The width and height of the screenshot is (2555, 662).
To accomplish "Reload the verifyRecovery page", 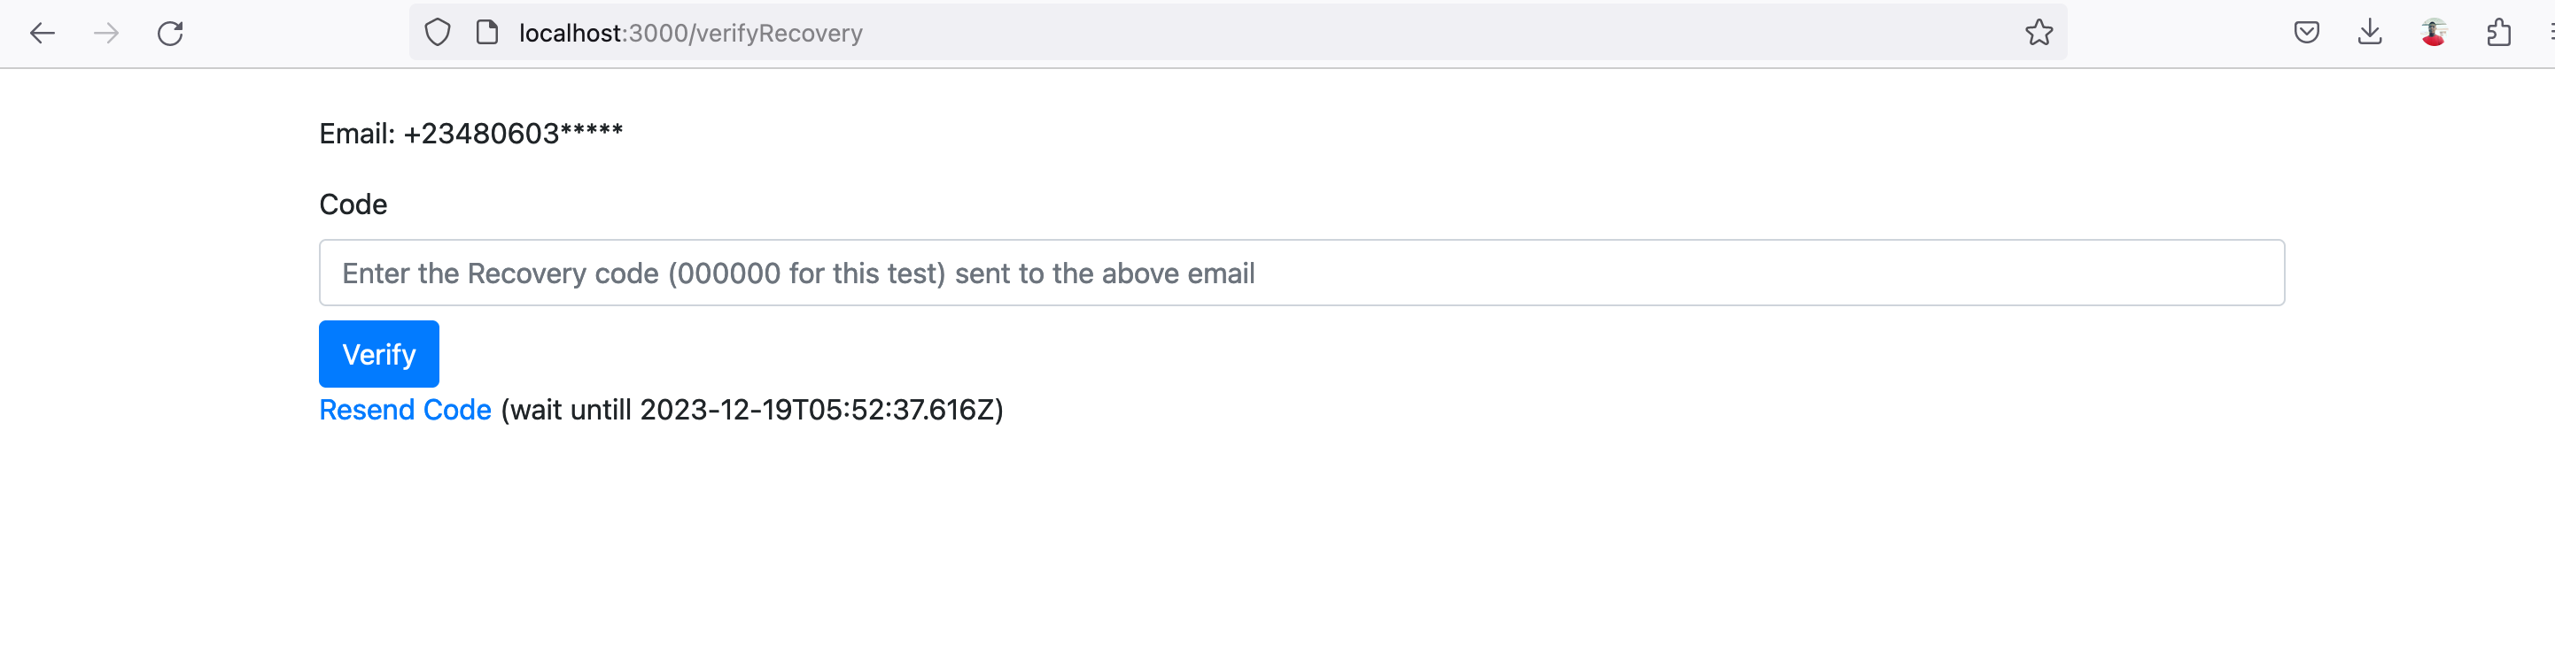I will point(171,34).
